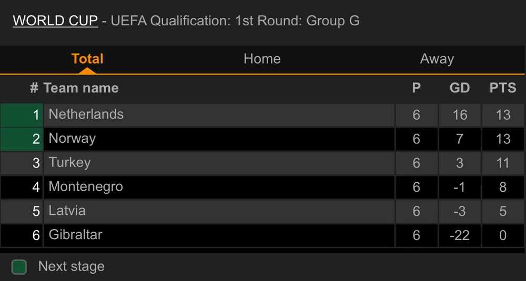Switch to the Total tab
526x281 pixels.
pos(87,59)
